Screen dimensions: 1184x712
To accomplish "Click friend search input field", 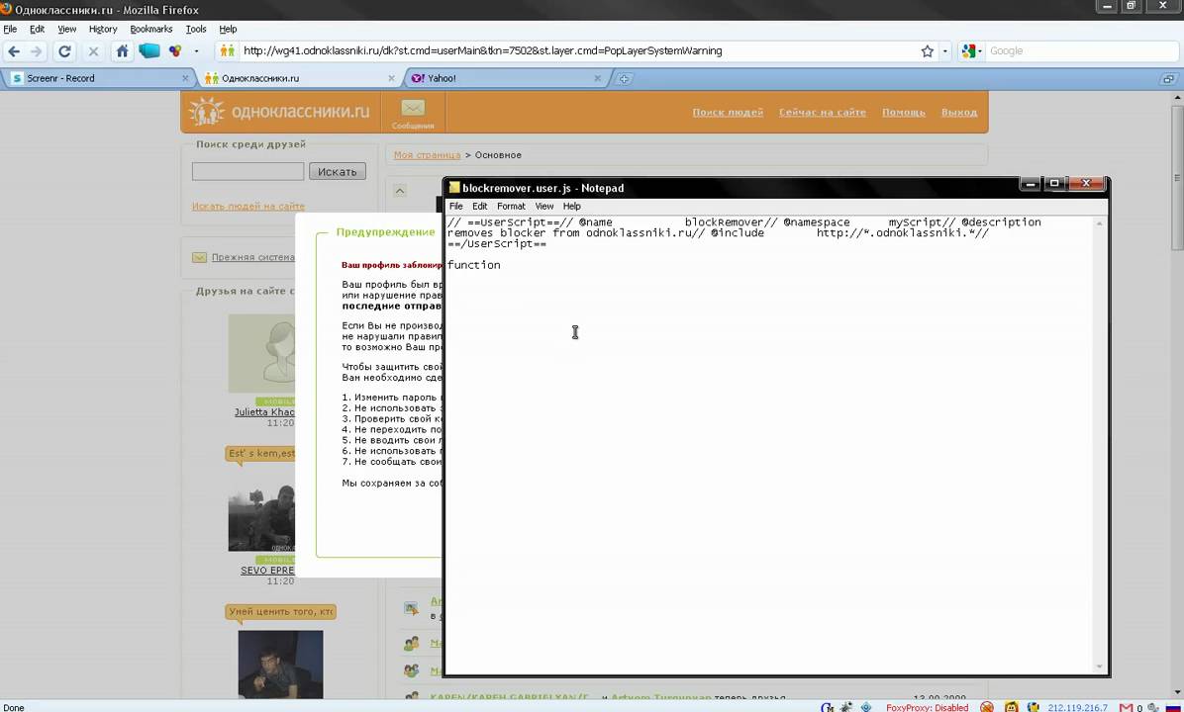I will [x=247, y=171].
